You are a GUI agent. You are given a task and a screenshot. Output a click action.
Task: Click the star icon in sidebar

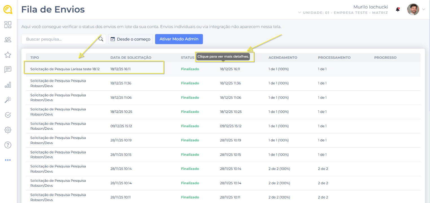(x=8, y=55)
